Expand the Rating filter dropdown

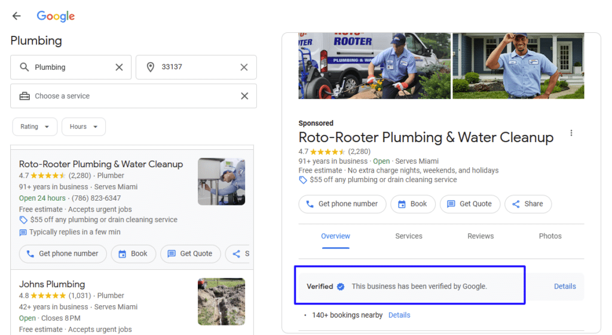pos(35,127)
